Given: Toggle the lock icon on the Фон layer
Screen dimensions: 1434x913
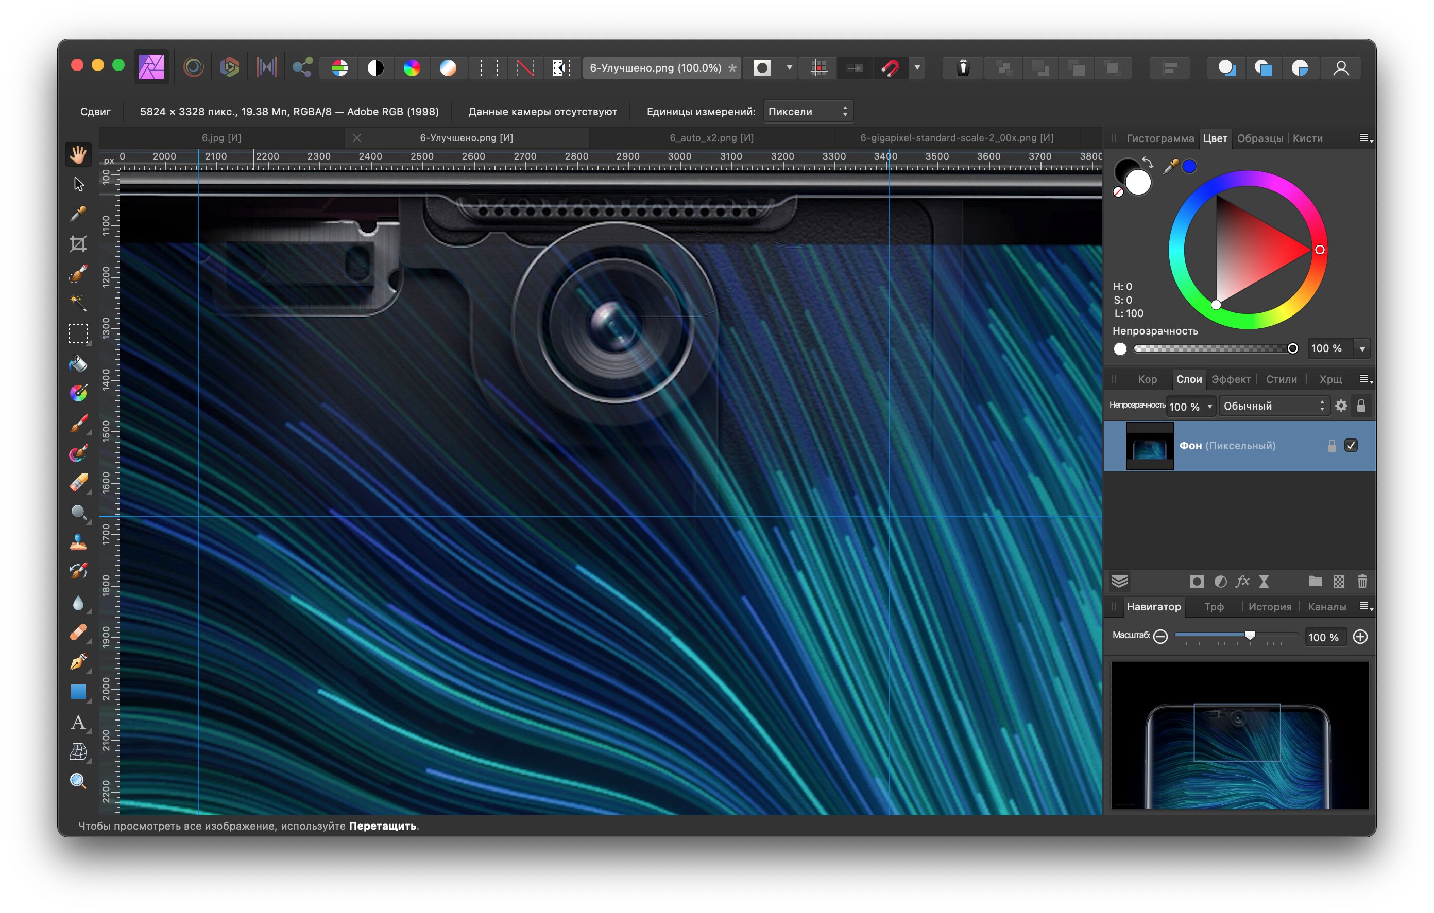Looking at the screenshot, I should pos(1331,446).
